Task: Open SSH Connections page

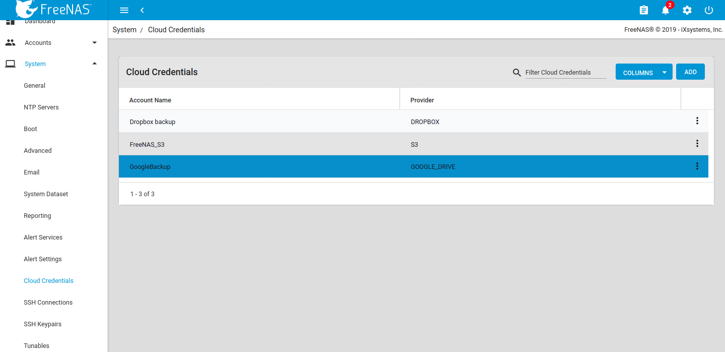Action: [48, 303]
